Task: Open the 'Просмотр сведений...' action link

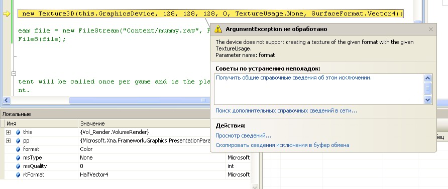Action: click(243, 136)
